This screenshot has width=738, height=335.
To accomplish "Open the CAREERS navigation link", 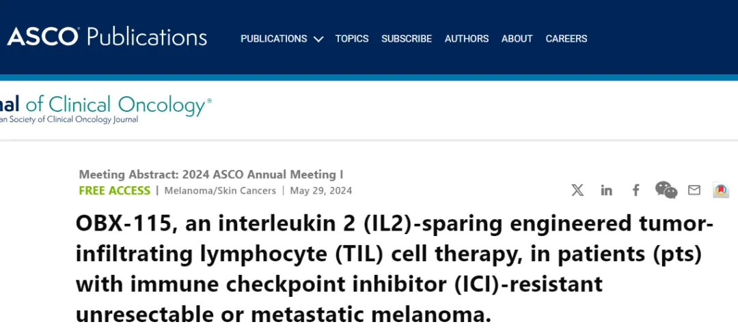I will tap(566, 38).
